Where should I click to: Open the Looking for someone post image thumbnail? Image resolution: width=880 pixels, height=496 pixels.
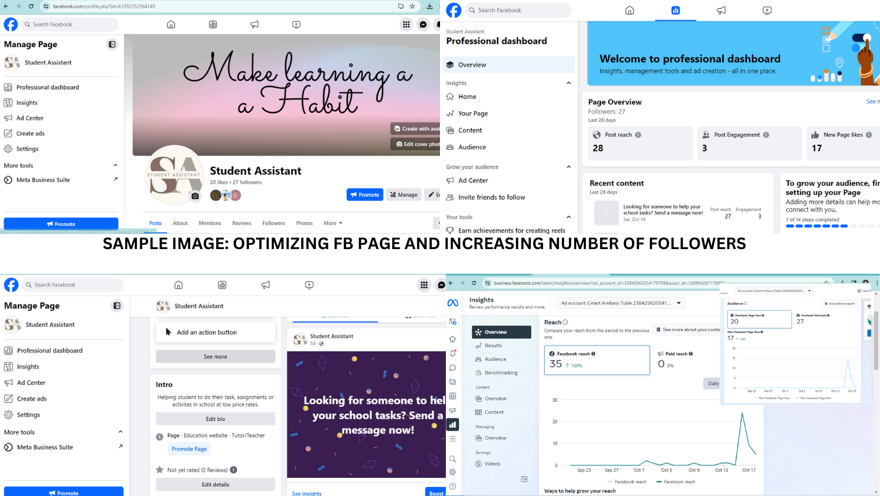click(x=606, y=213)
